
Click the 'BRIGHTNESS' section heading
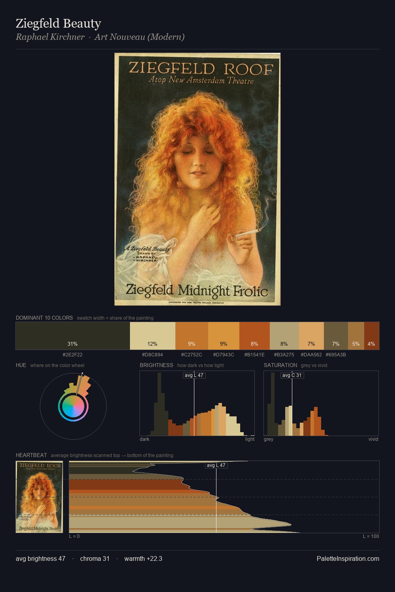[x=156, y=365]
